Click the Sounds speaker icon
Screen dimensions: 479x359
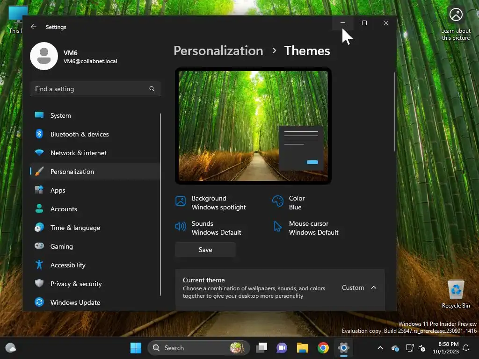pyautogui.click(x=181, y=226)
